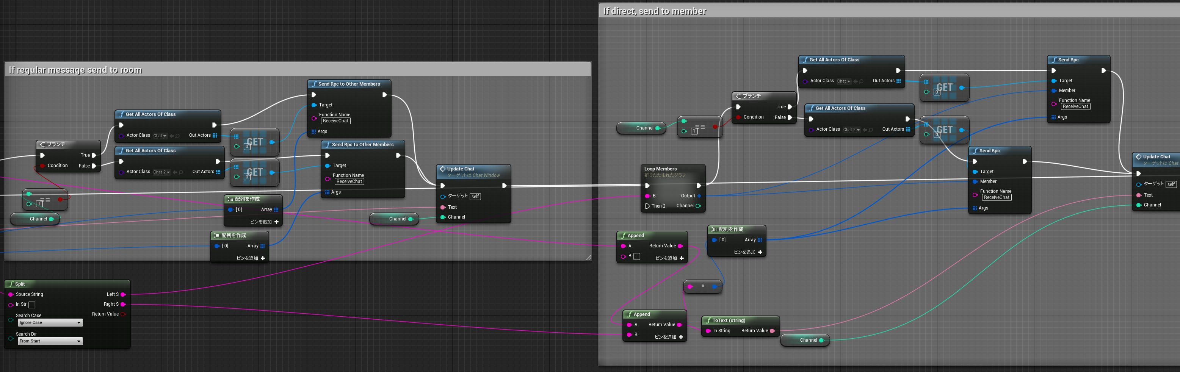Screen dimensions: 1180x372
Task: Select the Loop Members collapsed graph title
Action: click(661, 169)
